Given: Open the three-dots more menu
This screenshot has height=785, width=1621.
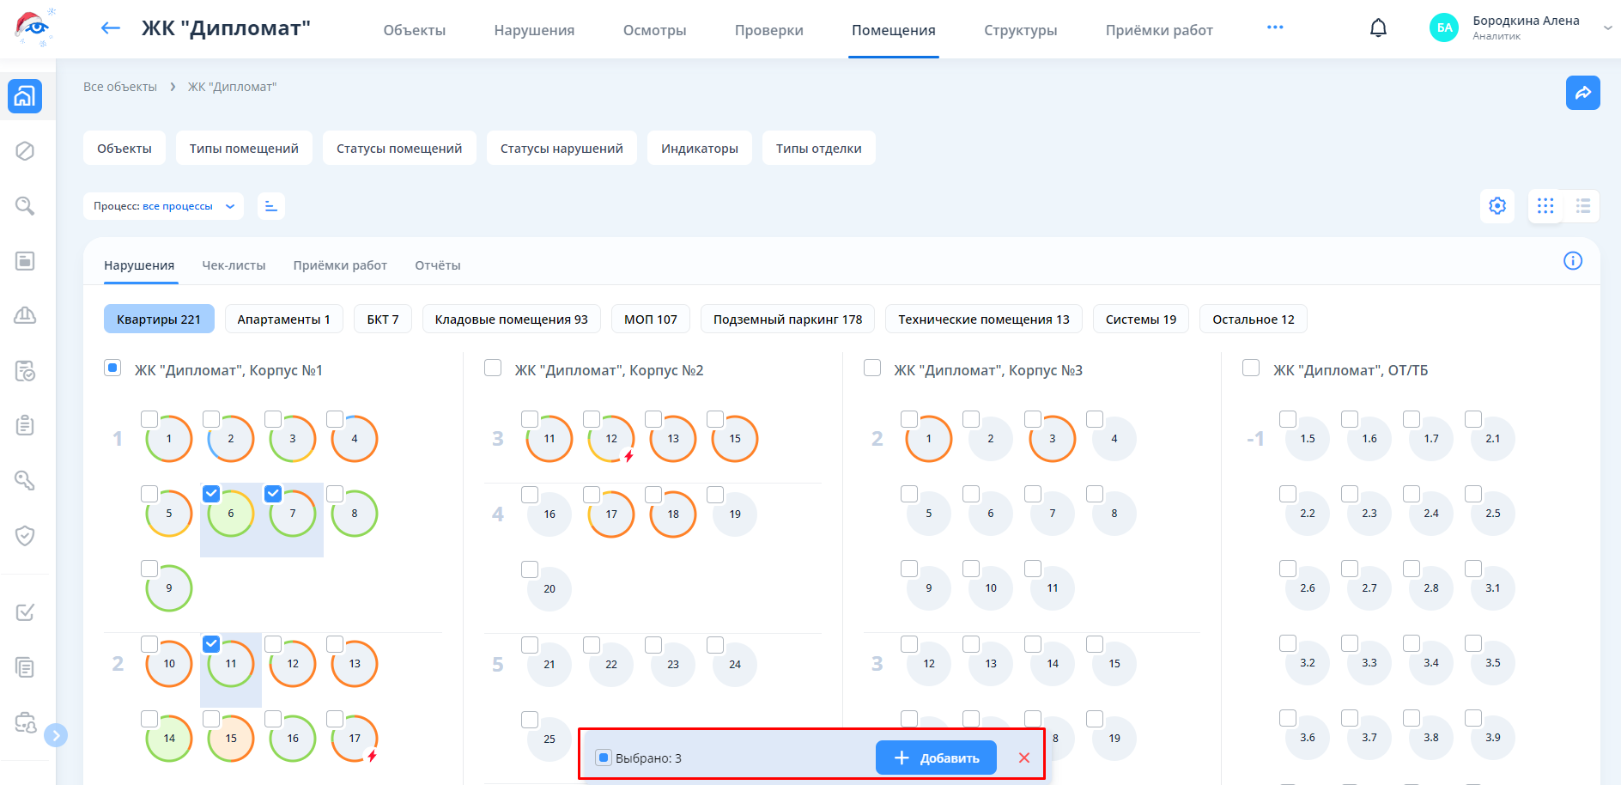Looking at the screenshot, I should pos(1275,27).
